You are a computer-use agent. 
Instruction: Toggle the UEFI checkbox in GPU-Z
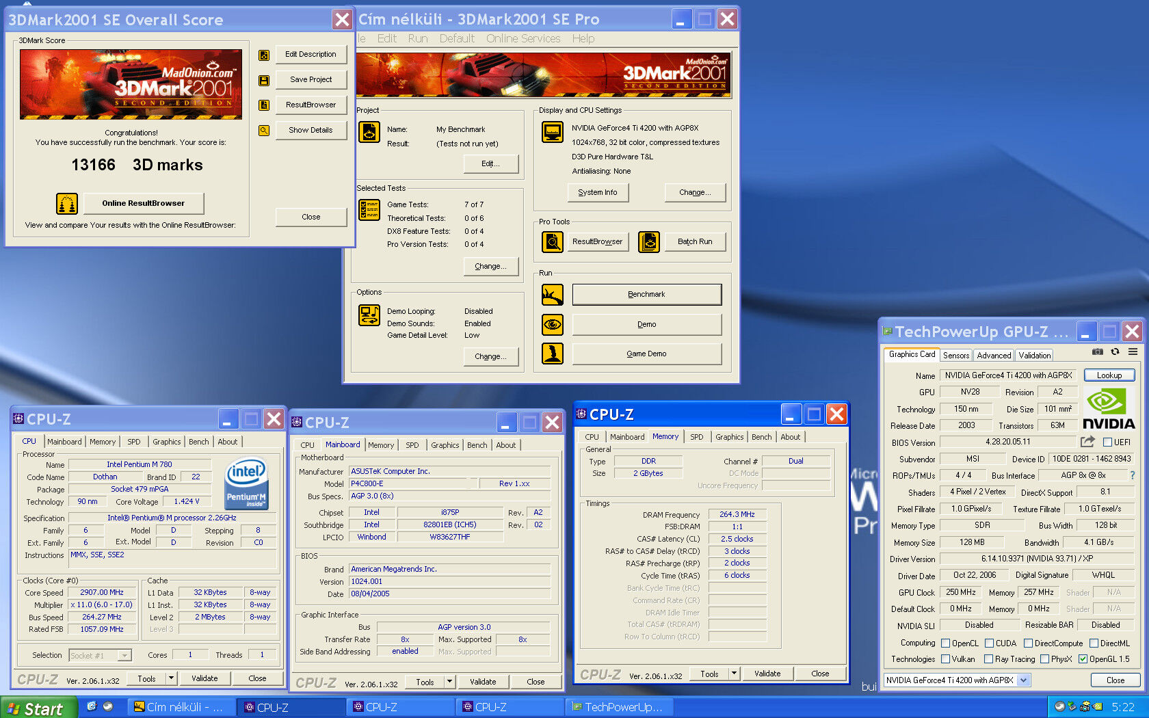pyautogui.click(x=1108, y=442)
